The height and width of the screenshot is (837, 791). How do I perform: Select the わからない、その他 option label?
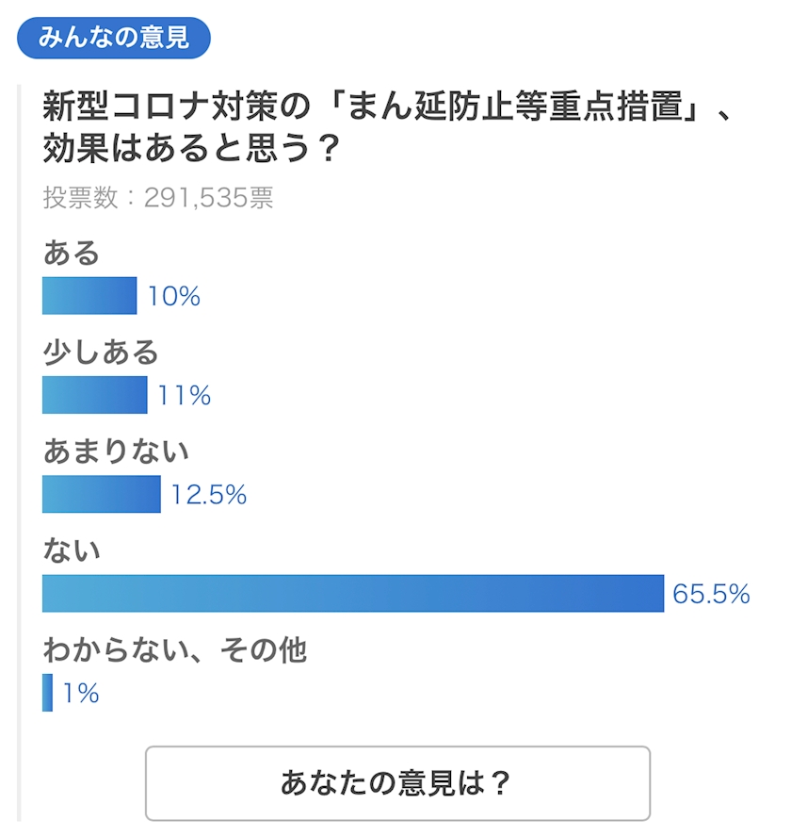[175, 649]
